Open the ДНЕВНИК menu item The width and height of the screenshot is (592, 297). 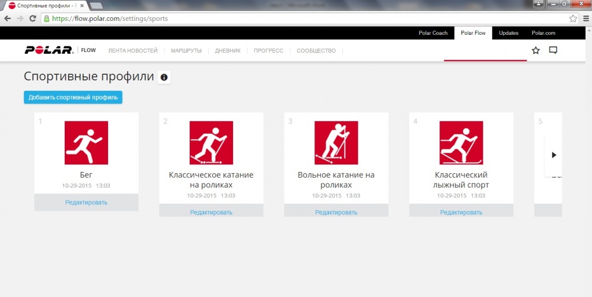point(228,50)
